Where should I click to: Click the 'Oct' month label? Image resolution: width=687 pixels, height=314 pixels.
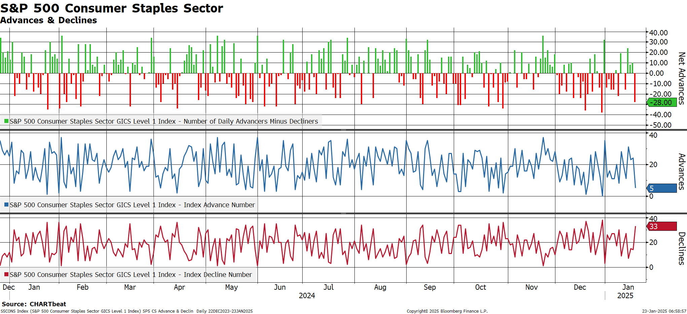(x=481, y=287)
